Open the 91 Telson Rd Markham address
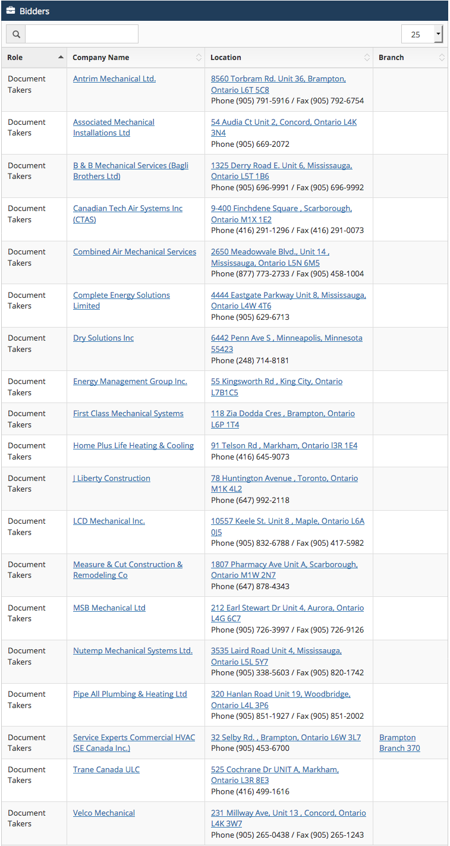Viewport: 450px width, 846px height. (284, 445)
